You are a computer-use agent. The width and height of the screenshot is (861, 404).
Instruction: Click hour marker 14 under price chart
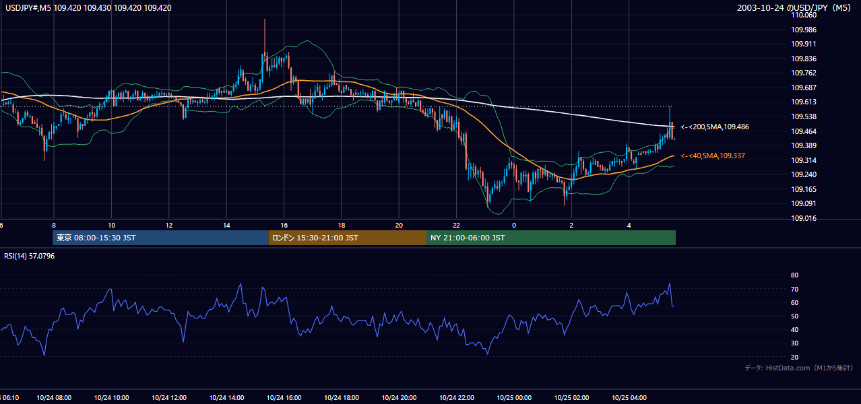(x=226, y=225)
